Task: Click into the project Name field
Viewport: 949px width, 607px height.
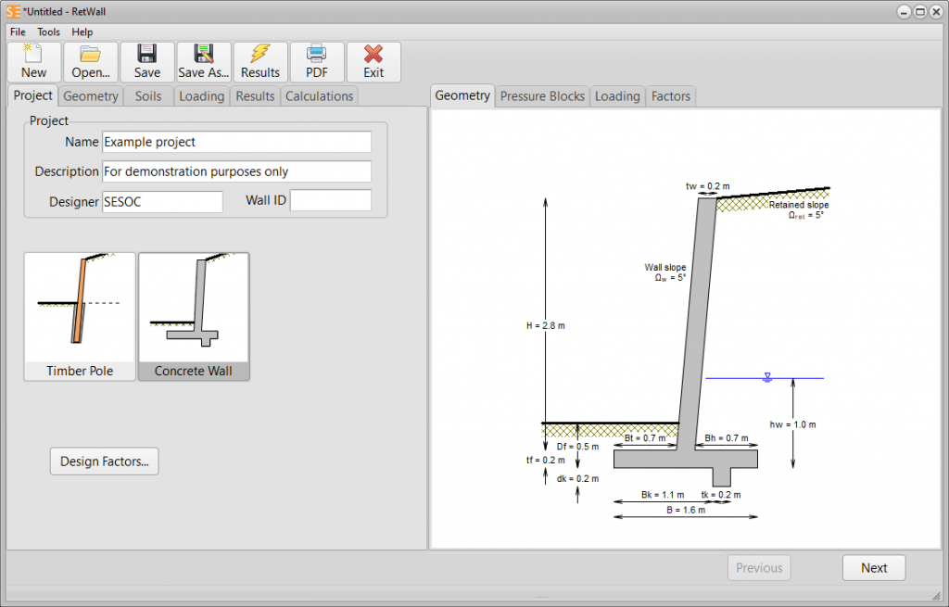Action: (x=236, y=142)
